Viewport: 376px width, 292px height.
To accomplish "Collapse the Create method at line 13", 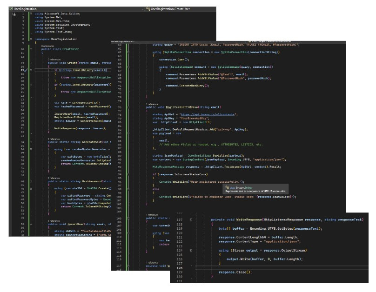I will [31, 63].
